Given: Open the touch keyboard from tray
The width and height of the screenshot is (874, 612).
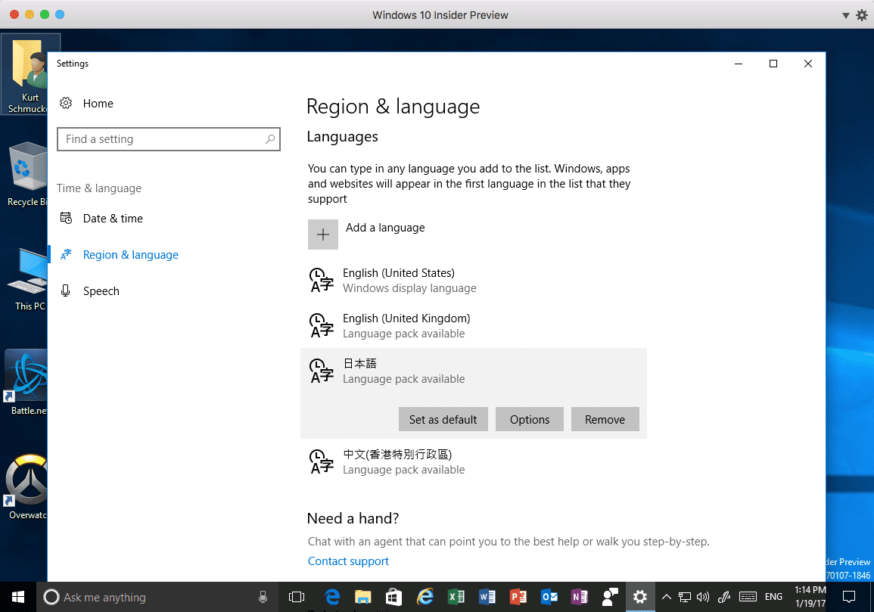Looking at the screenshot, I should click(748, 597).
